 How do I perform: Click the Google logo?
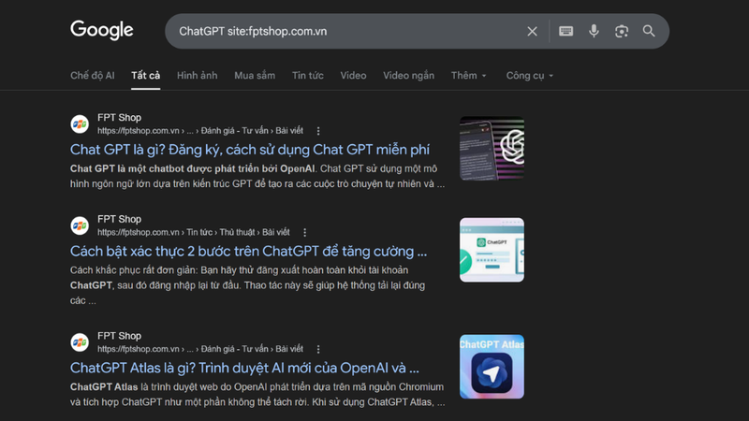coord(102,30)
